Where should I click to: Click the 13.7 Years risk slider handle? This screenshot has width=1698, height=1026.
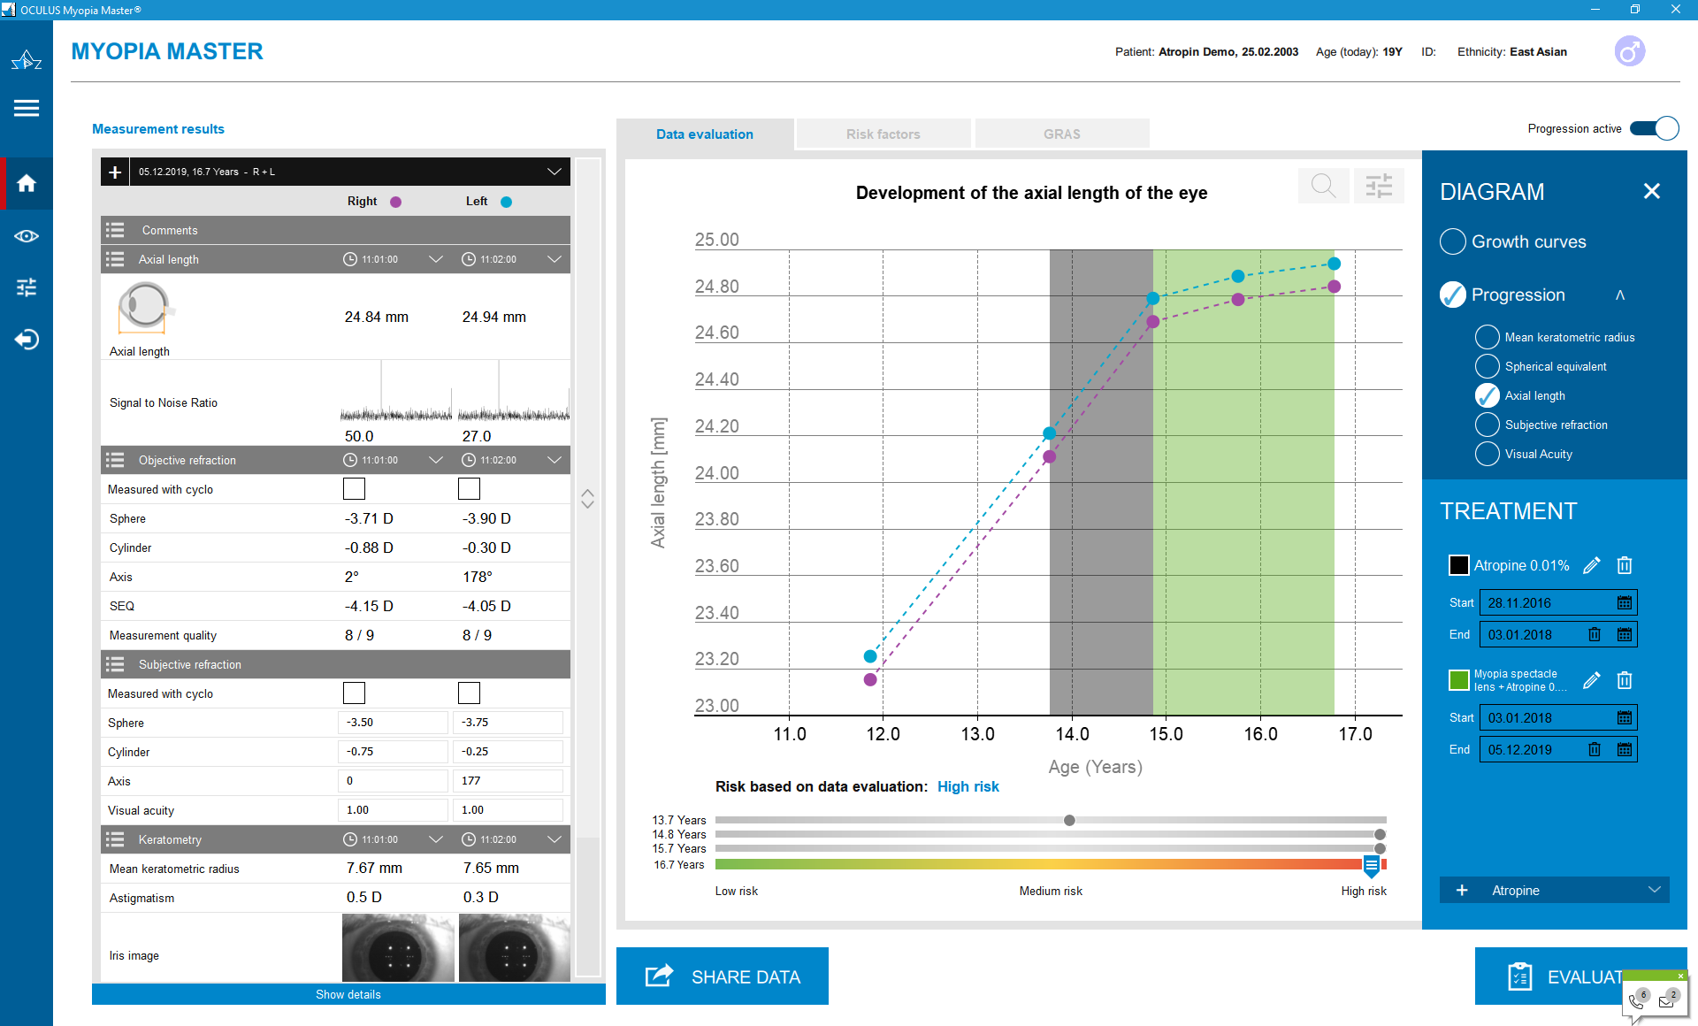(1069, 820)
